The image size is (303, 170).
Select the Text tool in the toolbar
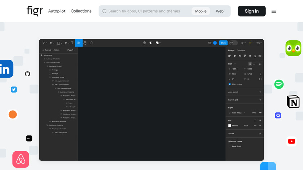[x=72, y=43]
